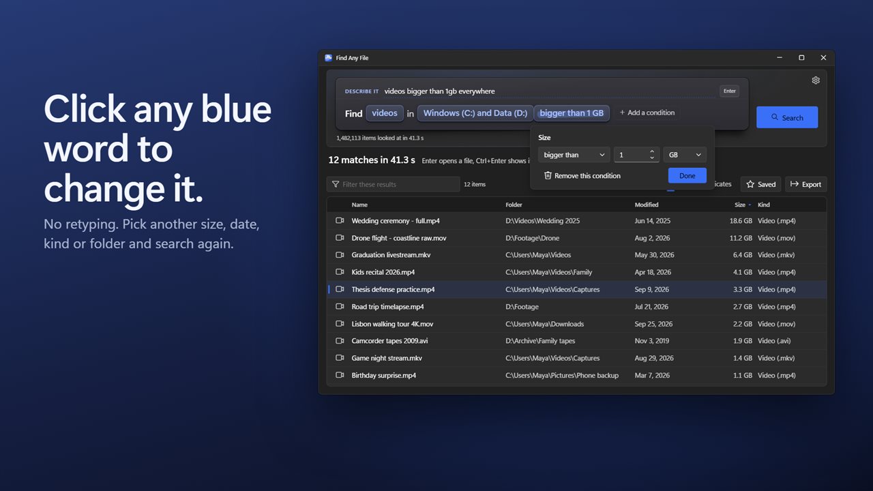
Task: Select the '18.6 GB' size cell
Action: pyautogui.click(x=741, y=221)
